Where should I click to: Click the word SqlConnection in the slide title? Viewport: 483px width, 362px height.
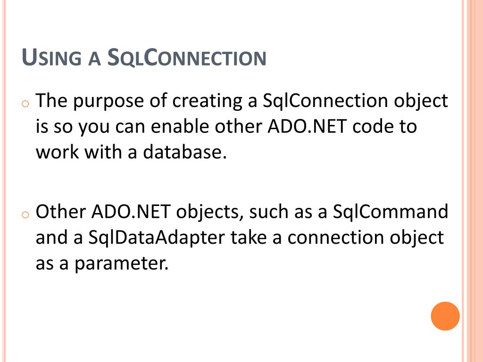point(187,57)
